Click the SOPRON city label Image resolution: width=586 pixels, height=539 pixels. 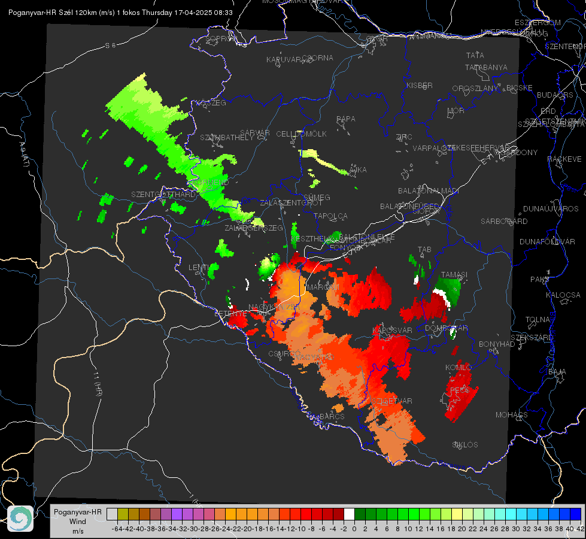221,38
